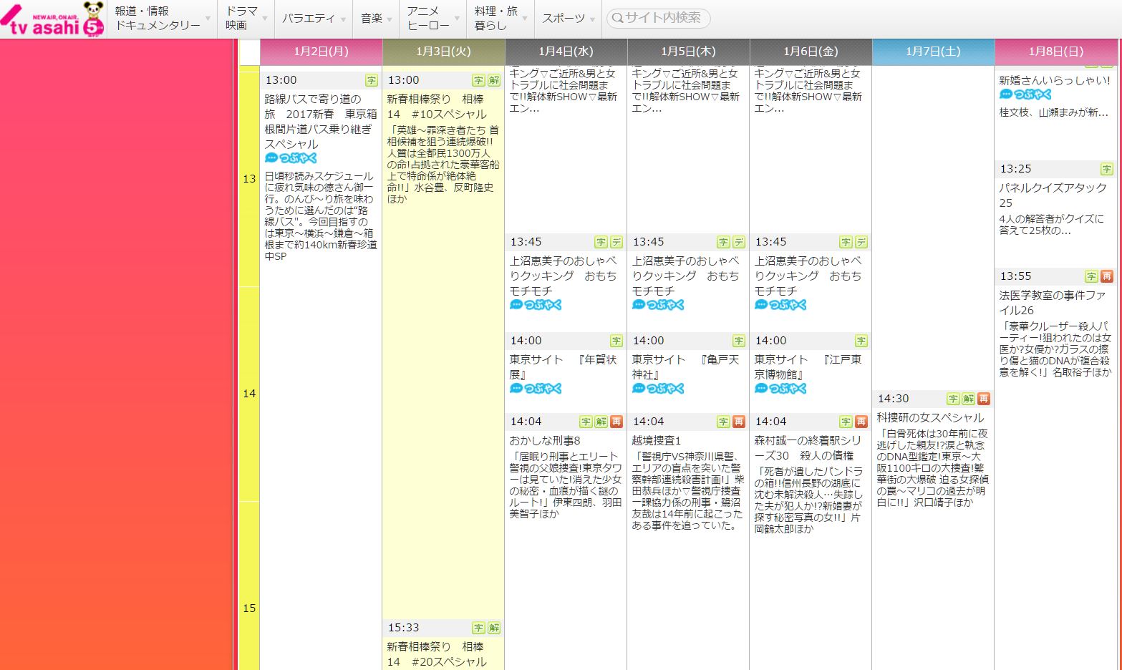Click the 再 icon on 科捜研の女スペシャル
Screen dimensions: 1122x670
[985, 399]
